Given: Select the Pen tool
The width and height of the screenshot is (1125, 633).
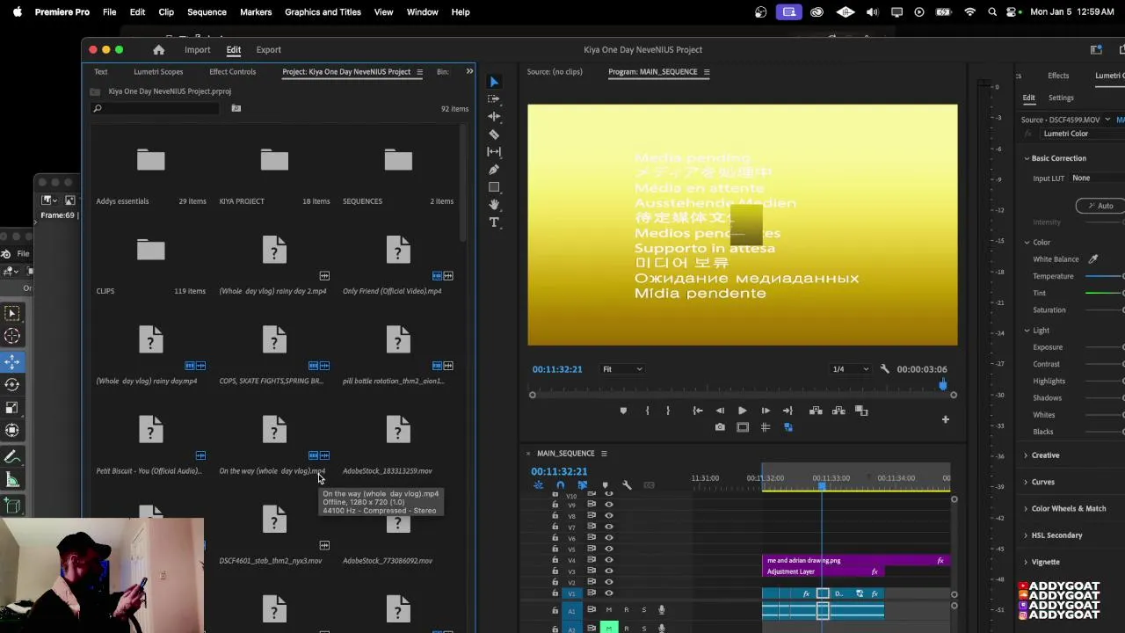Looking at the screenshot, I should pos(494,170).
